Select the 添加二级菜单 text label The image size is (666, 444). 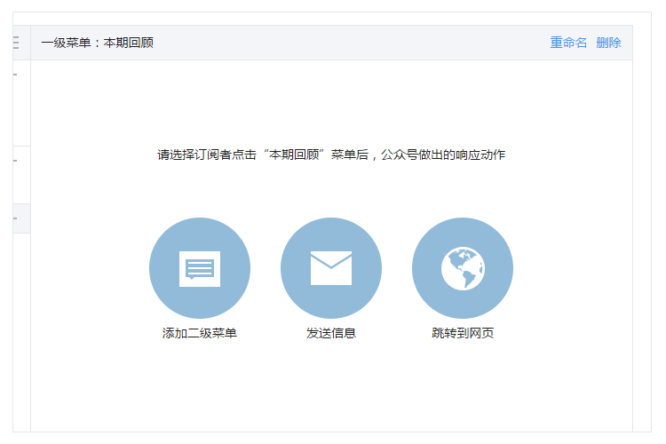pyautogui.click(x=199, y=334)
